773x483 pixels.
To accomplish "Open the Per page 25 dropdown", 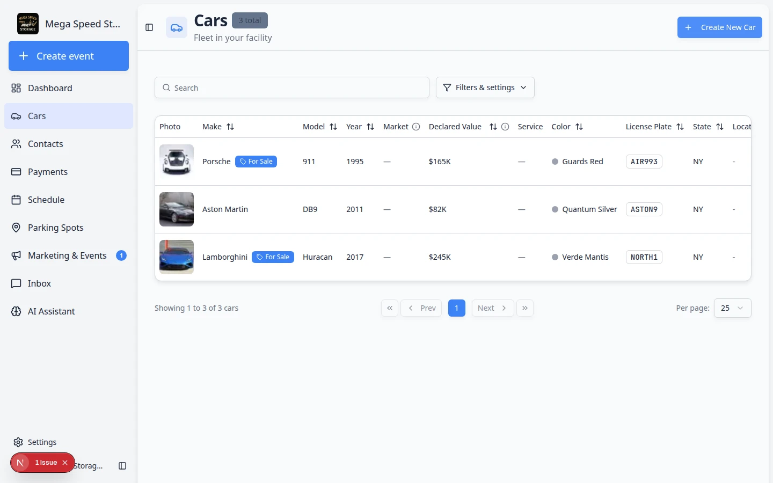I will 733,308.
